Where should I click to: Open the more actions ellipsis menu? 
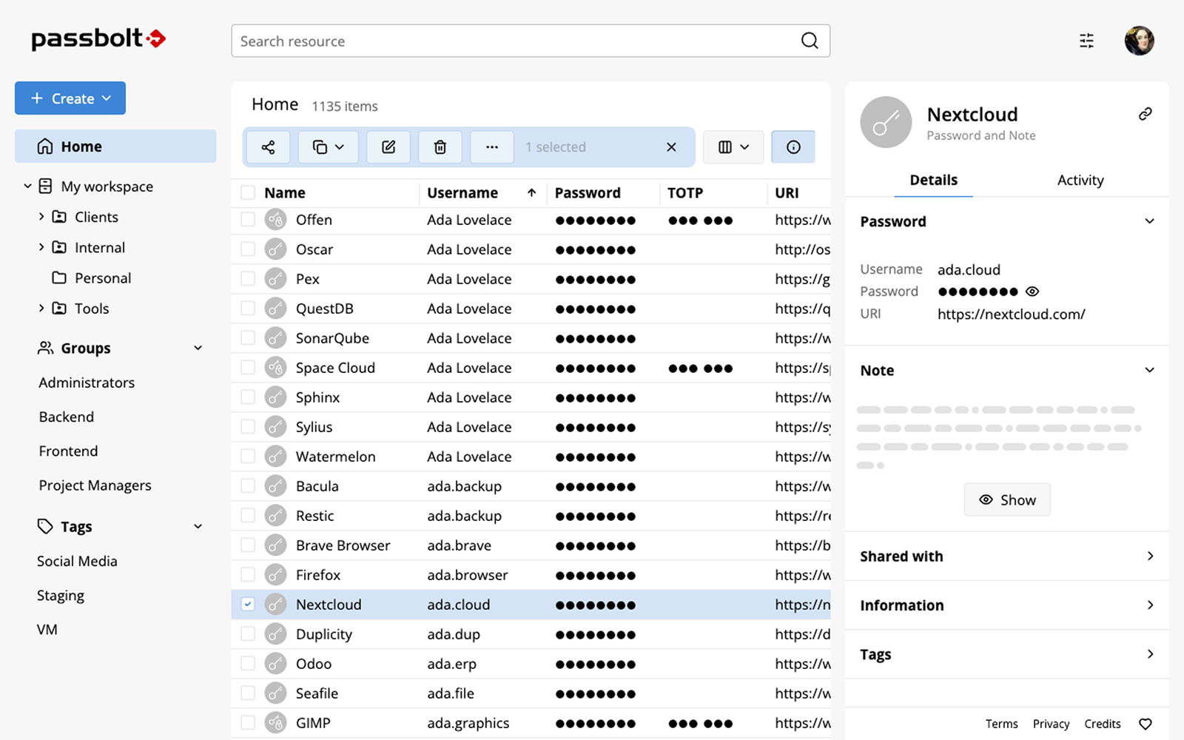(492, 147)
